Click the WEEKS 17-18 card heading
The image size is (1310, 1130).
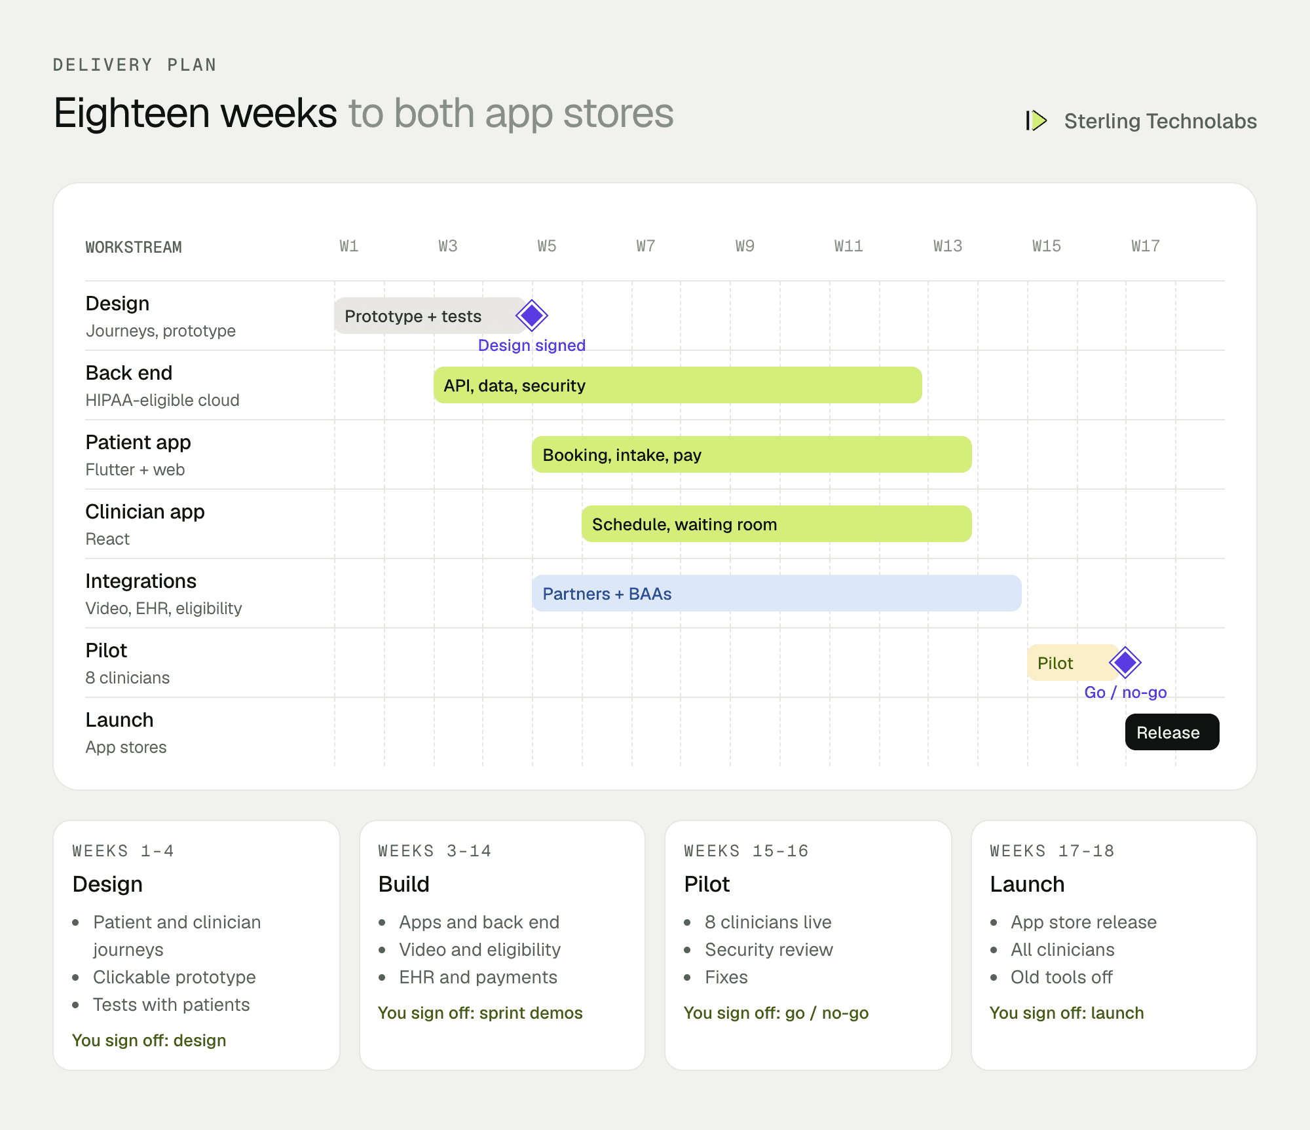[x=1052, y=851]
